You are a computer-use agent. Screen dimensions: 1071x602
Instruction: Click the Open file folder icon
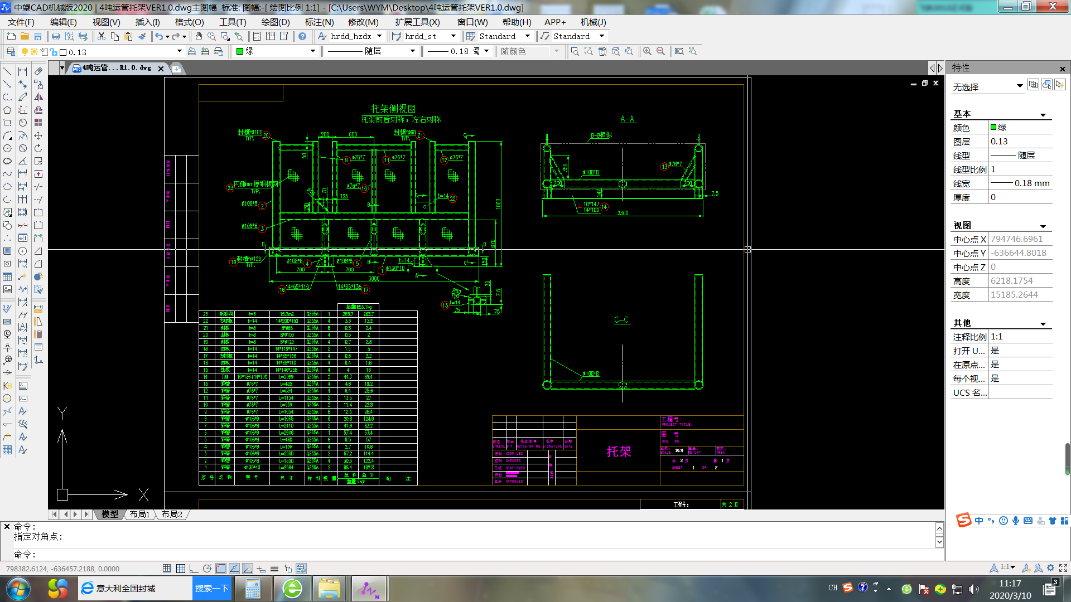tap(25, 36)
